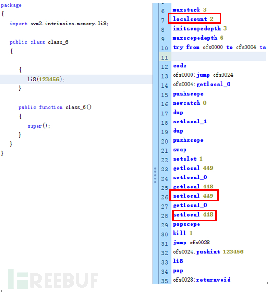Click 'setlocal 448' instruction
The width and height of the screenshot is (276, 292).
(193, 215)
